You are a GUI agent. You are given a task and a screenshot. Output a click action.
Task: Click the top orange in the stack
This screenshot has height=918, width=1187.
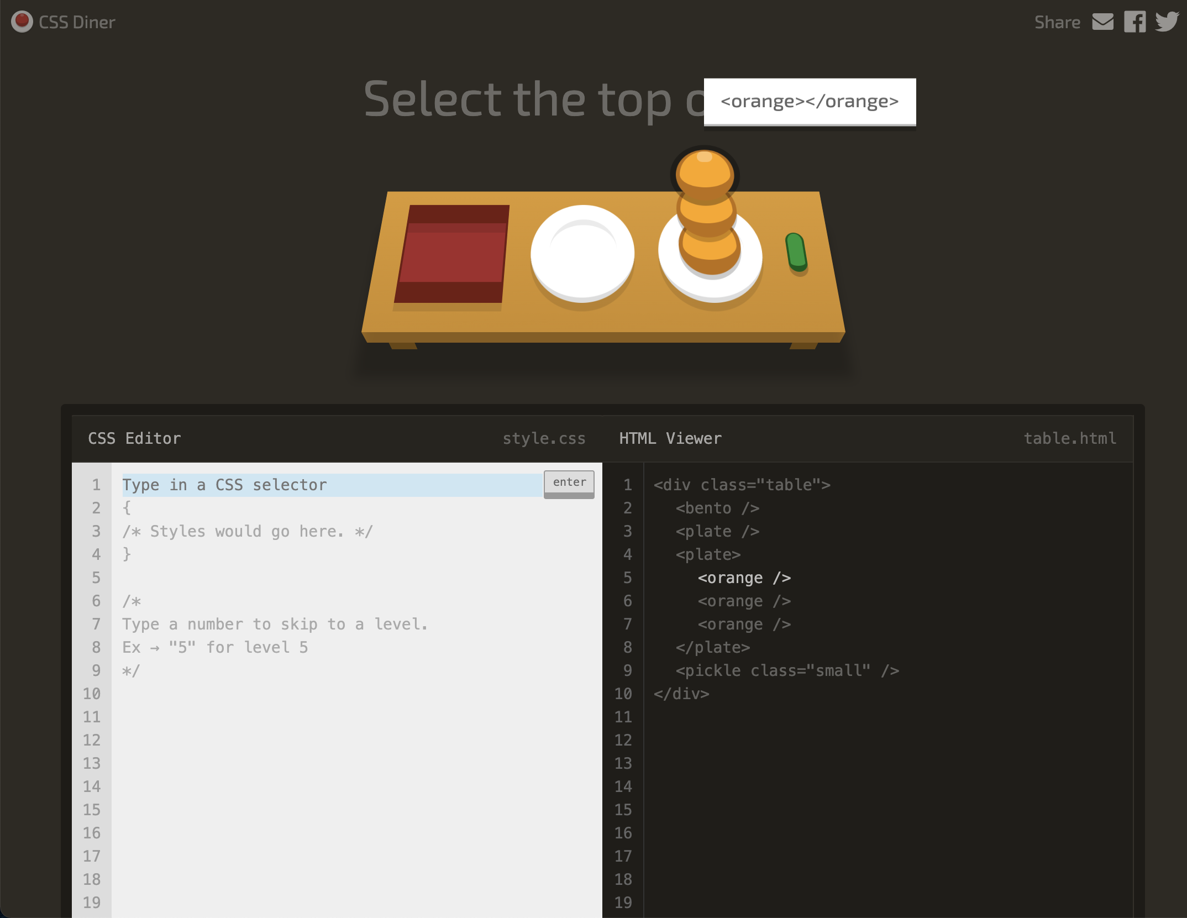[705, 172]
